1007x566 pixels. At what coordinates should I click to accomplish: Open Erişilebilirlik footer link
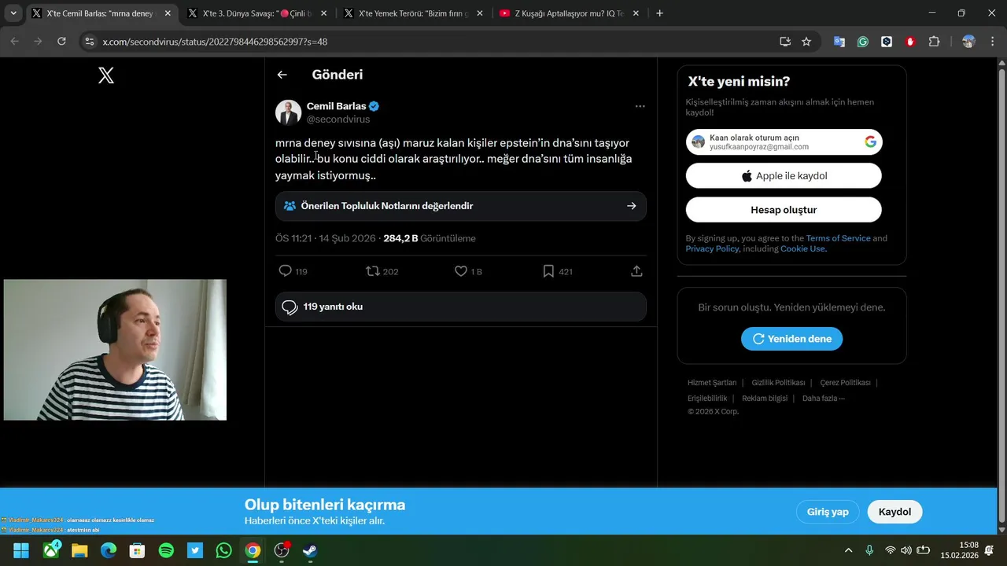click(x=707, y=399)
